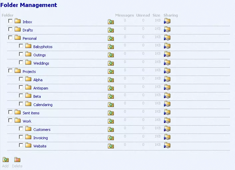Click add subfolder icon for Sent items
This screenshot has height=170, width=235.
111,113
